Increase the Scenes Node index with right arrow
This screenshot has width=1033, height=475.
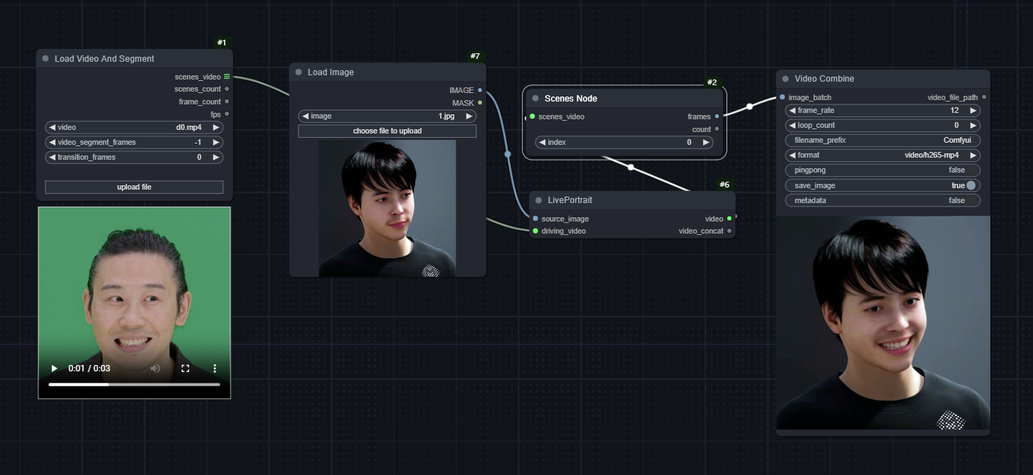pyautogui.click(x=705, y=142)
